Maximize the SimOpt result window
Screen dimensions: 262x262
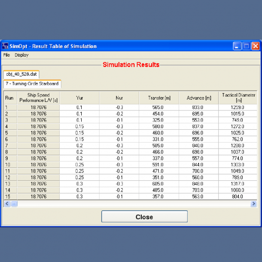point(246,46)
